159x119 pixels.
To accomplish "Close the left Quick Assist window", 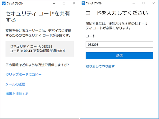I will (x=74, y=3).
